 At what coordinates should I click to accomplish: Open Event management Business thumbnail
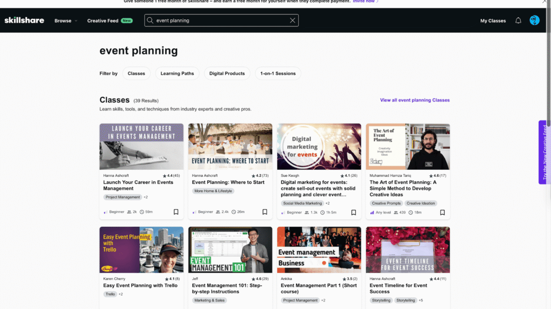click(319, 250)
